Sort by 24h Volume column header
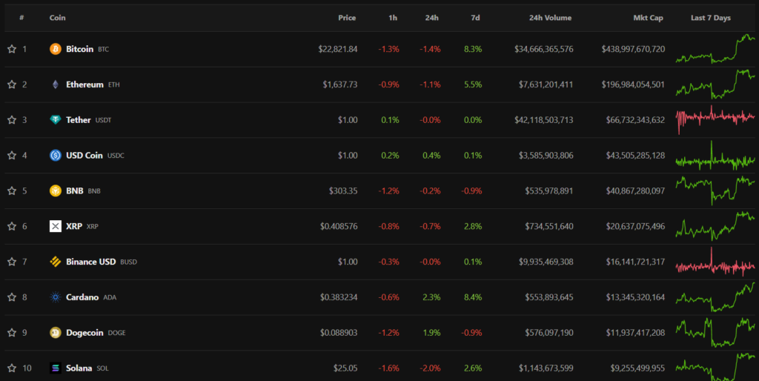Viewport: 759px width, 381px height. [x=551, y=18]
